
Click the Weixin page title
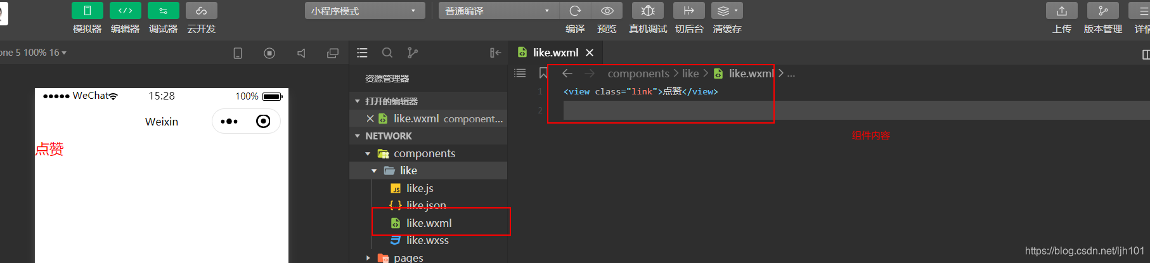pyautogui.click(x=162, y=122)
